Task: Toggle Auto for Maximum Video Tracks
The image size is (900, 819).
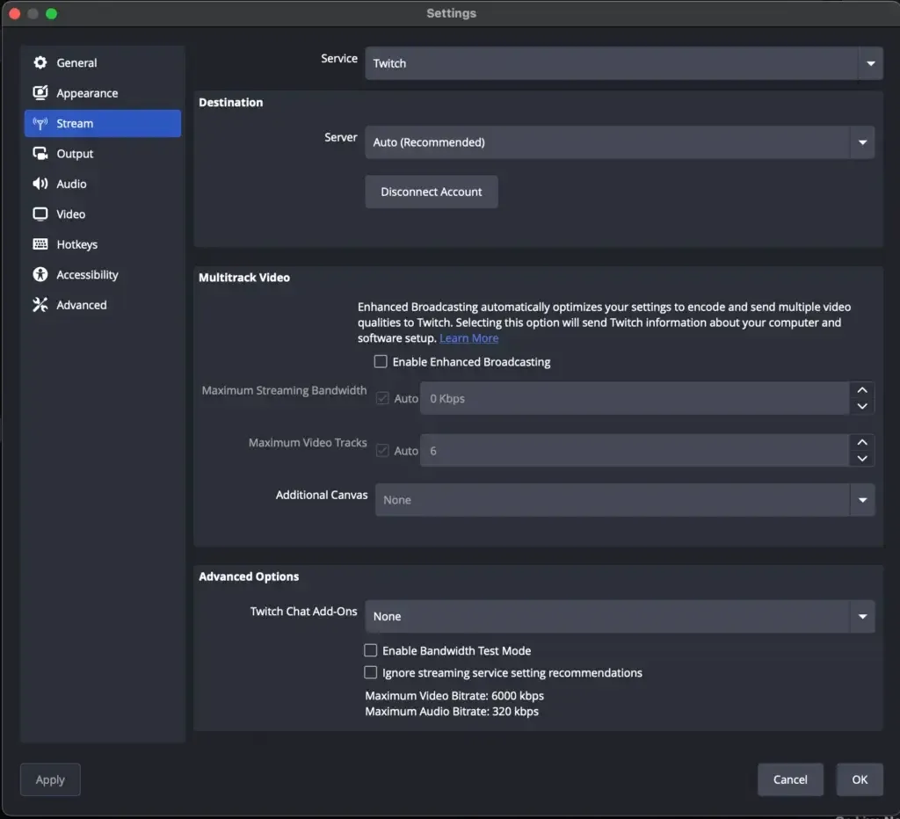Action: click(382, 451)
